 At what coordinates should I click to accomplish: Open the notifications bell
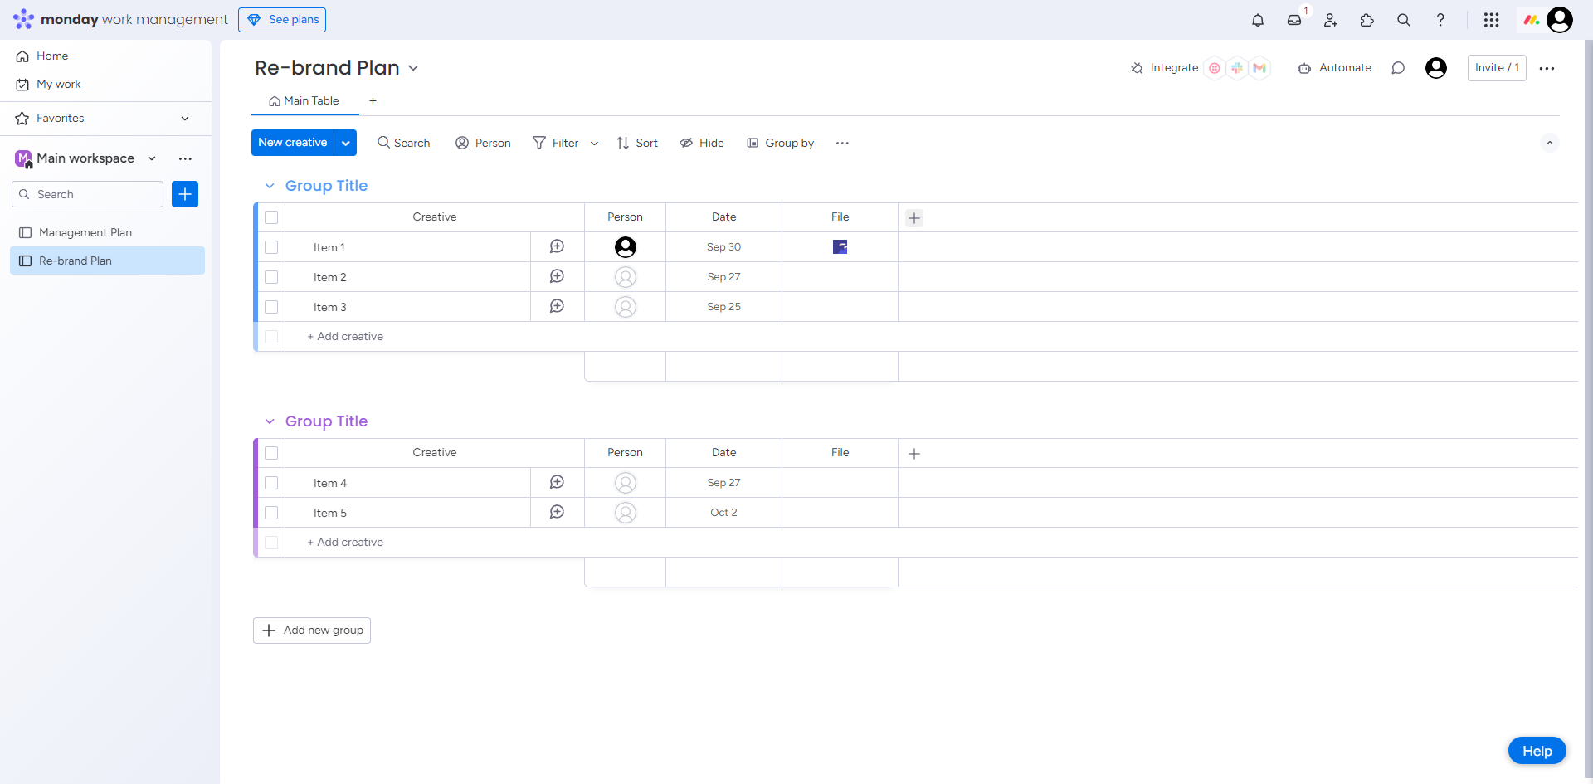click(1258, 20)
